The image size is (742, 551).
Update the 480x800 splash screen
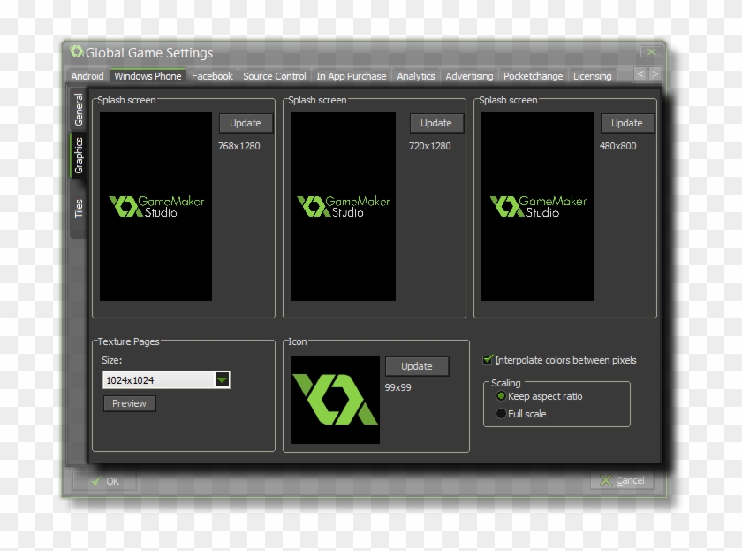pyautogui.click(x=627, y=123)
